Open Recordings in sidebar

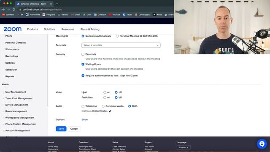click(x=12, y=56)
